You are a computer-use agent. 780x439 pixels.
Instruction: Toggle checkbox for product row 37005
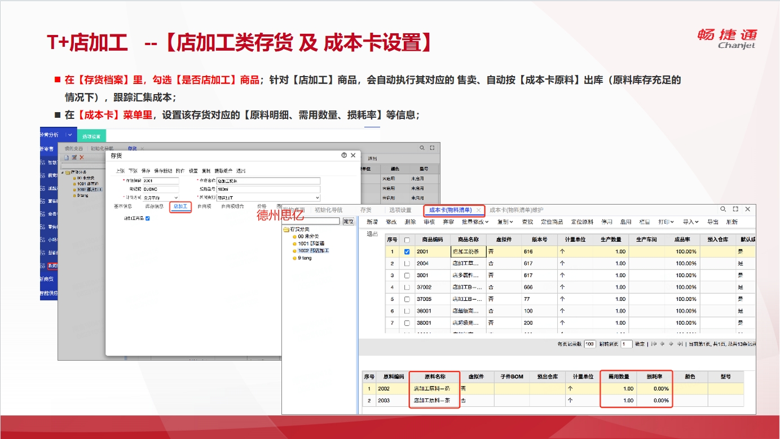[x=407, y=299]
